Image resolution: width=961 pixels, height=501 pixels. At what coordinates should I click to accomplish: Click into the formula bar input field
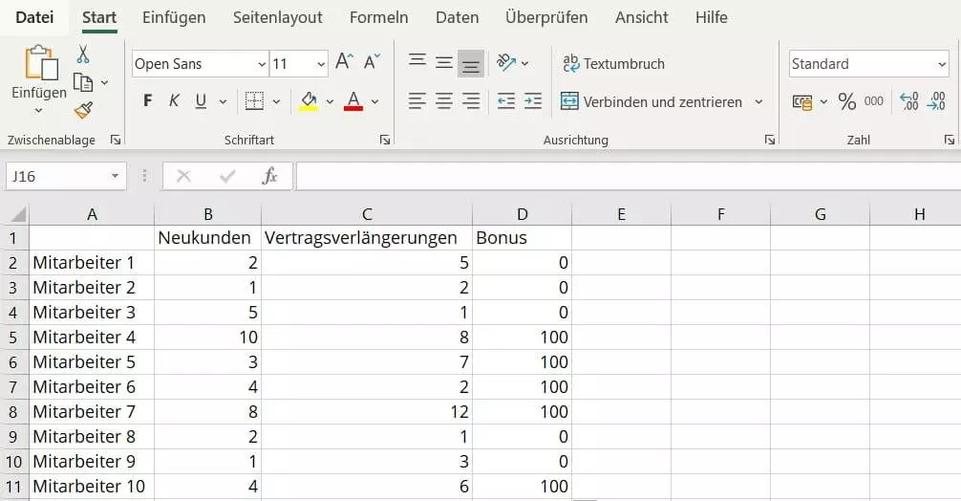point(629,177)
